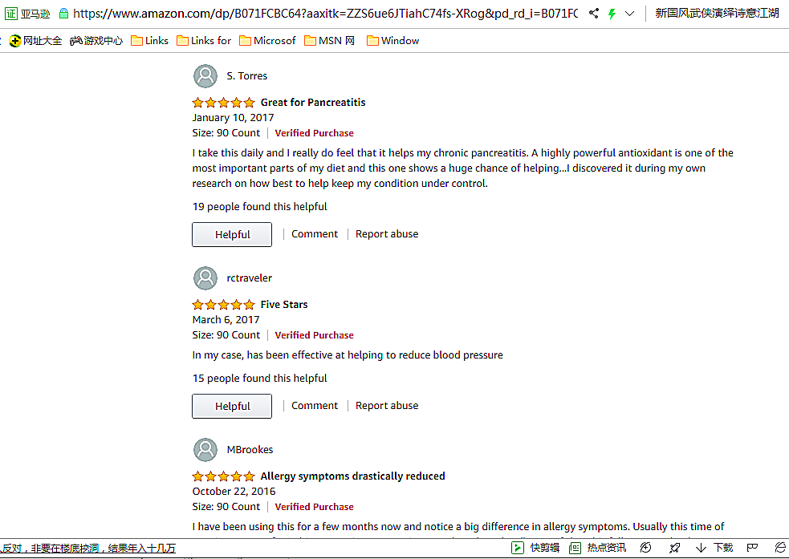Viewport: 789px width, 559px height.
Task: Mark S. Torres review as Helpful
Action: click(x=232, y=235)
